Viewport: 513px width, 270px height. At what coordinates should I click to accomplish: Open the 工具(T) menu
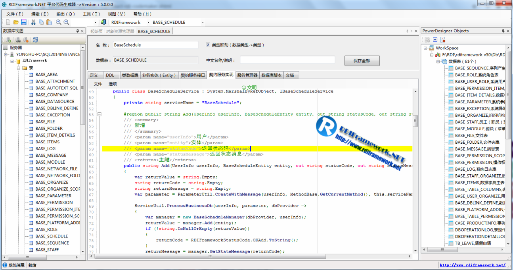[91, 14]
